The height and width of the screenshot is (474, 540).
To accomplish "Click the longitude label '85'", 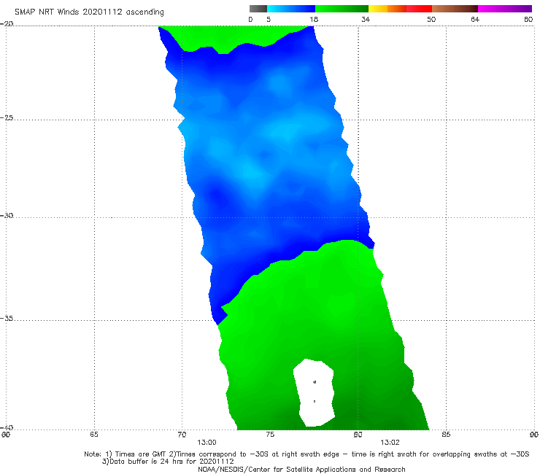I will tap(446, 434).
